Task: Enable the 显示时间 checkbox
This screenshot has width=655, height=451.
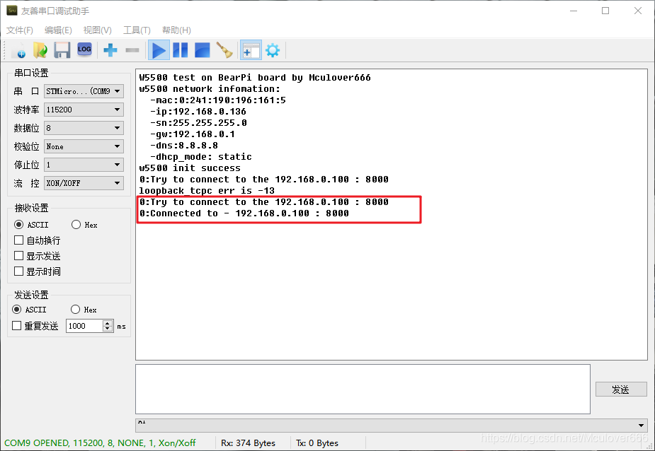Action: [x=38, y=271]
